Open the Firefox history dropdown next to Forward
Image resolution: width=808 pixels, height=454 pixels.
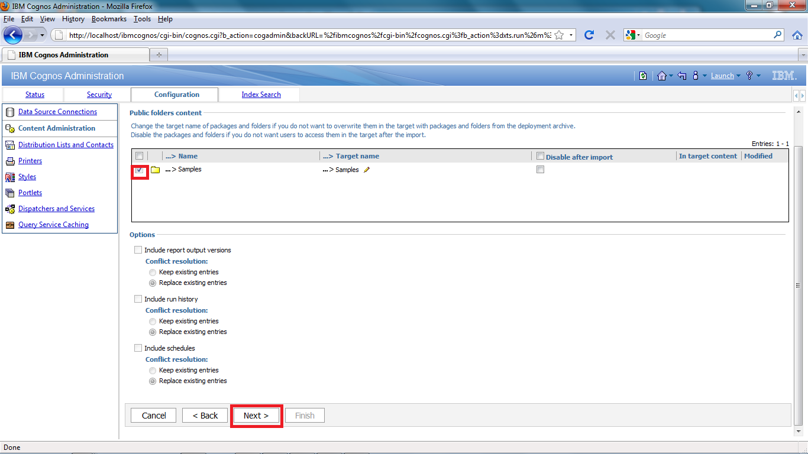click(42, 35)
